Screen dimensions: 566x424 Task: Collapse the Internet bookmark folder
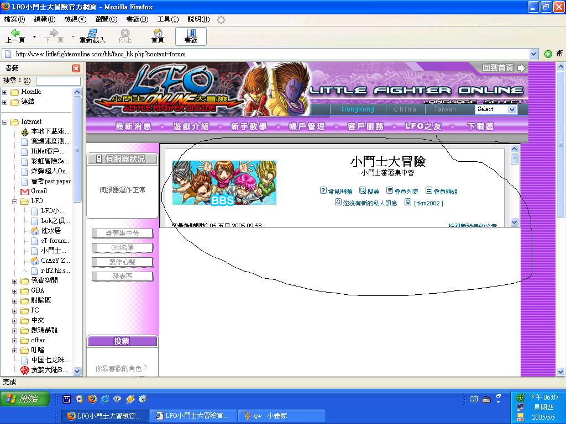click(x=6, y=122)
